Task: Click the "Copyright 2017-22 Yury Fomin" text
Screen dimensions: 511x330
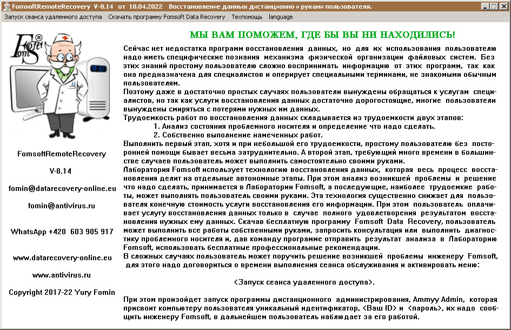Action: (x=61, y=292)
